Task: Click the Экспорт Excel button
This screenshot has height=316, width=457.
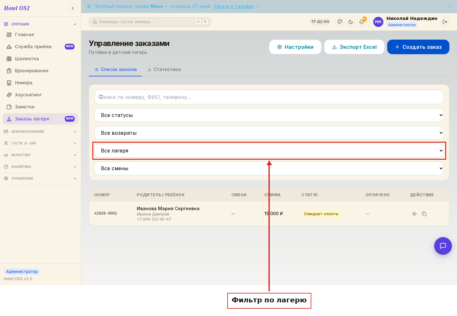Action: (354, 47)
